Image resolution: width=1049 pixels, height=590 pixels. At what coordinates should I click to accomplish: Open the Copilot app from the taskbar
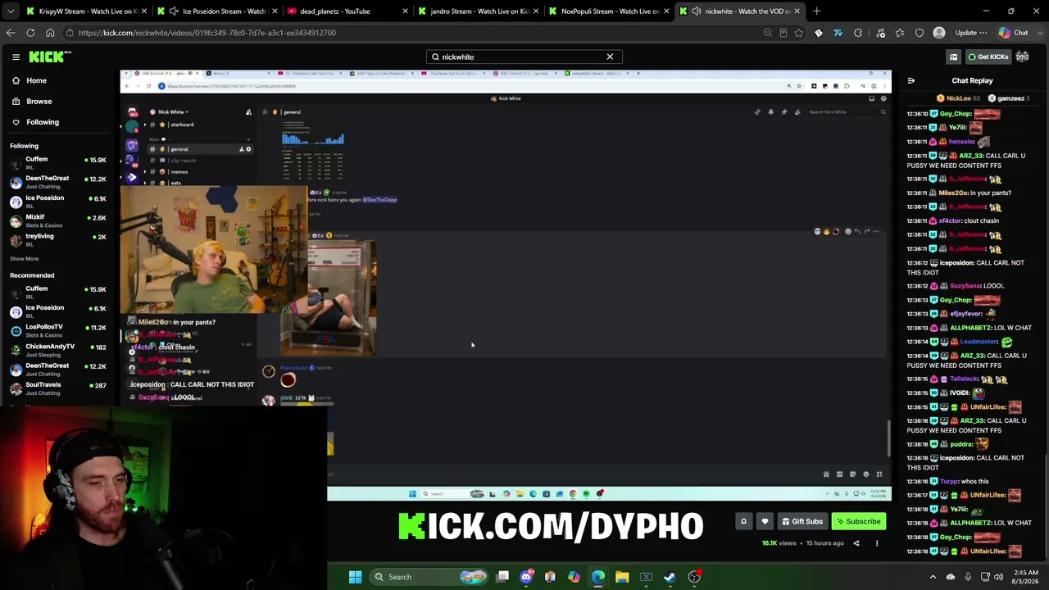(x=574, y=577)
